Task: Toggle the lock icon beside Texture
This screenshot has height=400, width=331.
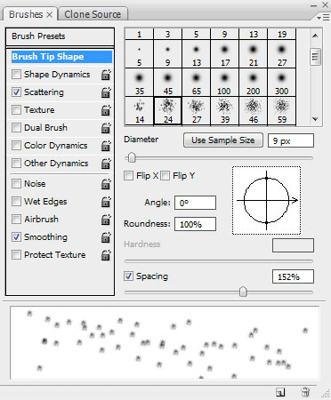Action: pos(106,110)
